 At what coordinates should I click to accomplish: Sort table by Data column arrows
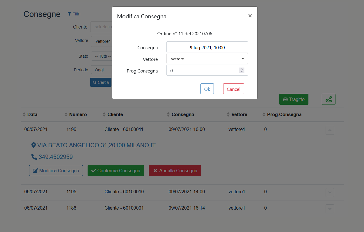pos(24,115)
